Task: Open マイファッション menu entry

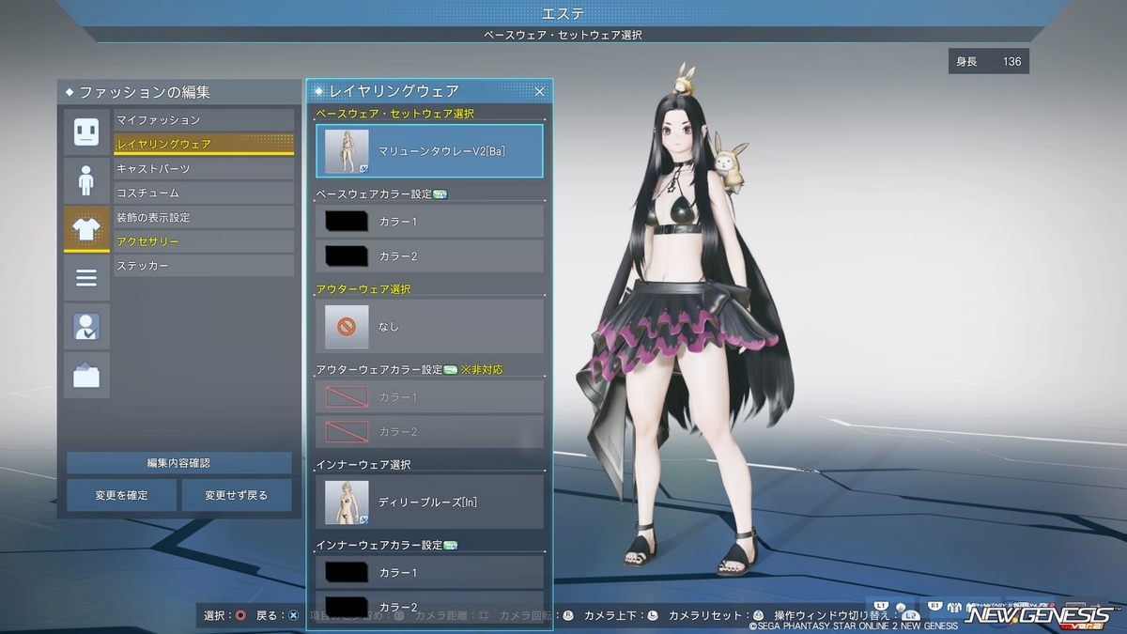Action: [x=204, y=120]
